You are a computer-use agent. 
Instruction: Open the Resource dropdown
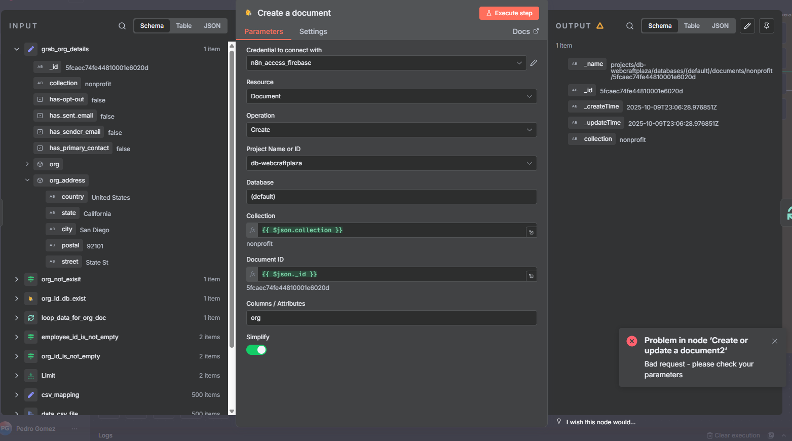point(391,96)
